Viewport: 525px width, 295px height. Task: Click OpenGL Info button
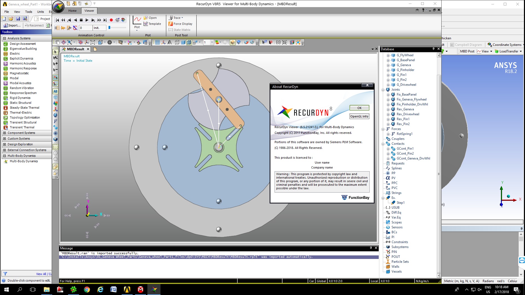click(x=359, y=116)
